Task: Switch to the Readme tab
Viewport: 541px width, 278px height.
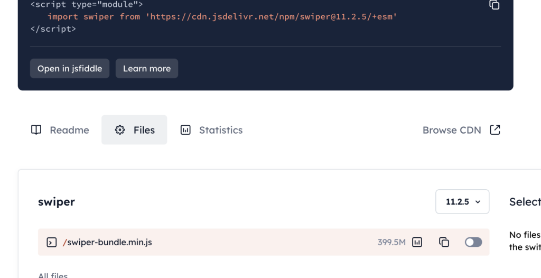Action: pos(60,130)
